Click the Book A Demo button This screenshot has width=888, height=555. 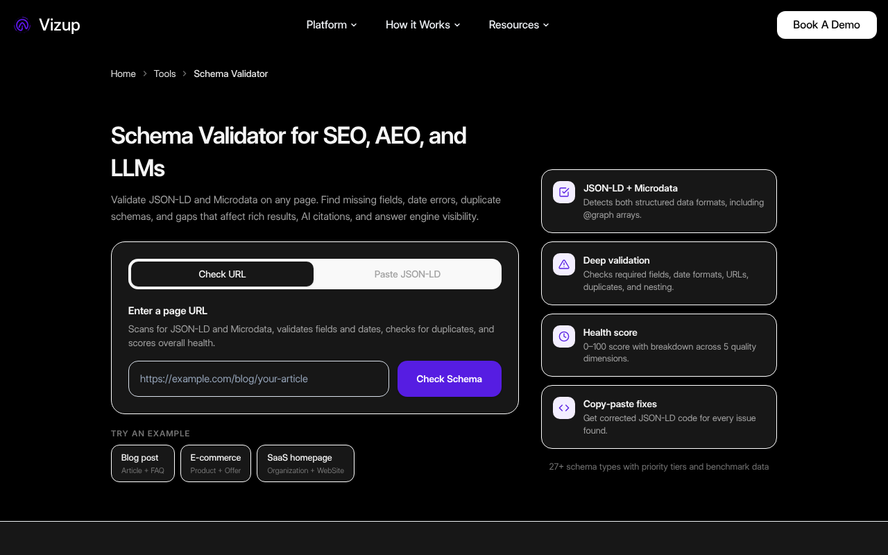click(826, 24)
